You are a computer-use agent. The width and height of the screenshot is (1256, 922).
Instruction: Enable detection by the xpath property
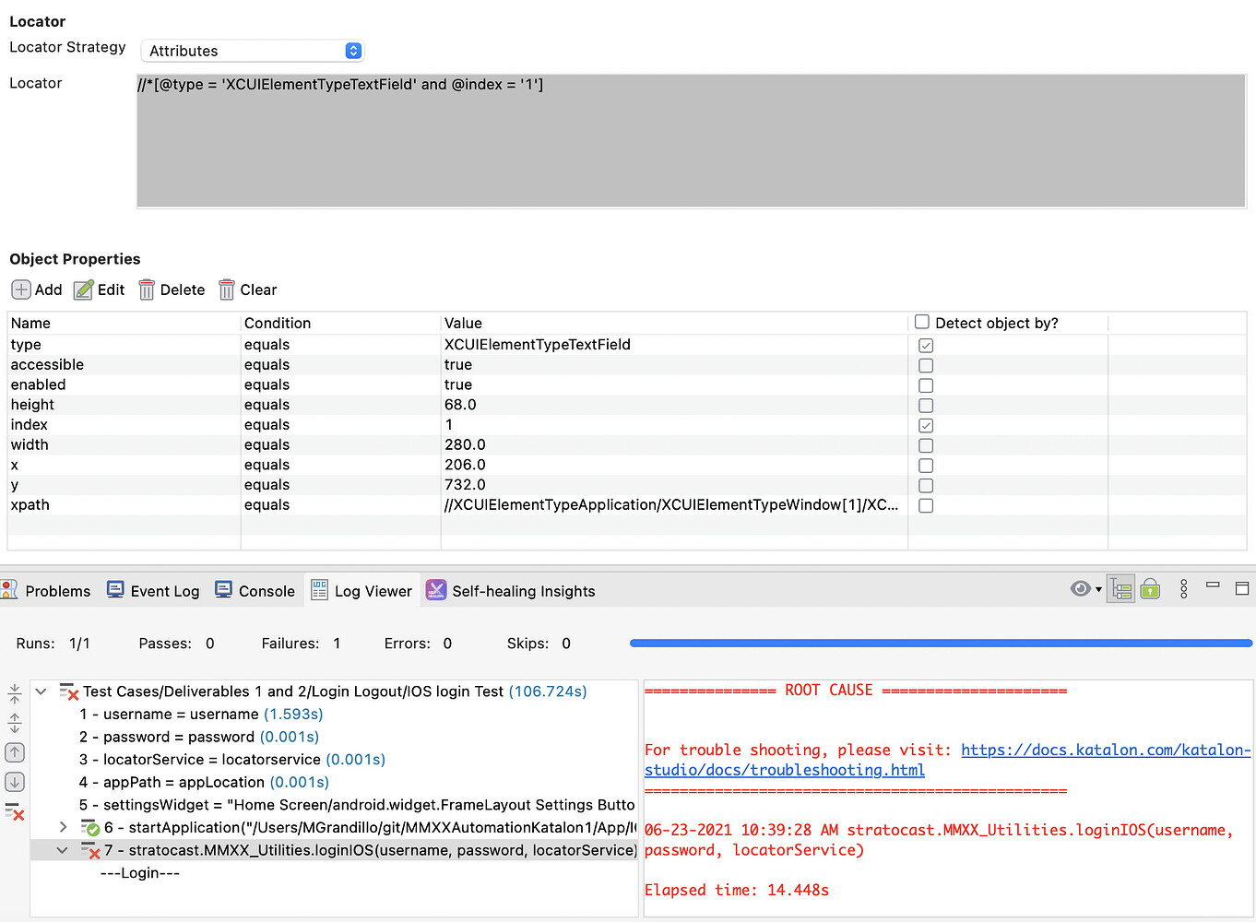925,505
